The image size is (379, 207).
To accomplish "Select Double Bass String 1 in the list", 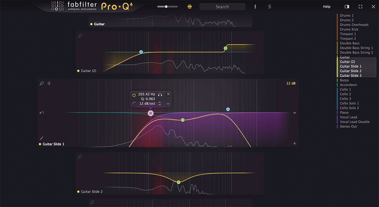I will tap(356, 48).
